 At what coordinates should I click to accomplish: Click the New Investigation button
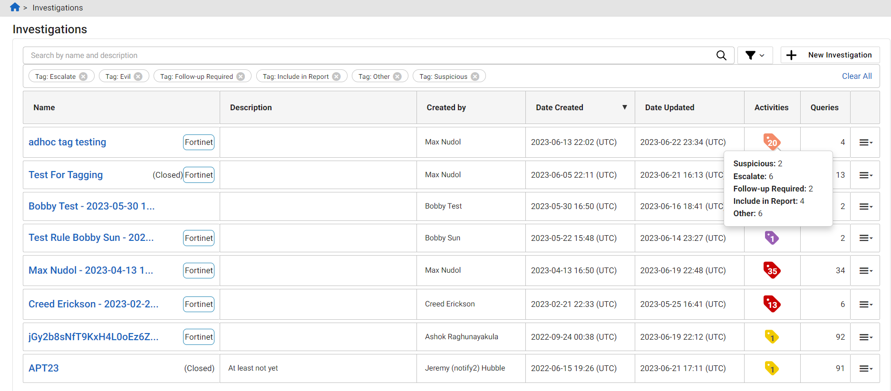point(830,55)
